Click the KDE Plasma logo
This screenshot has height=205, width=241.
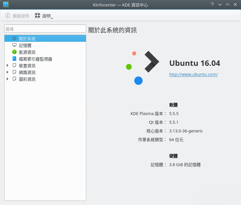143,68
